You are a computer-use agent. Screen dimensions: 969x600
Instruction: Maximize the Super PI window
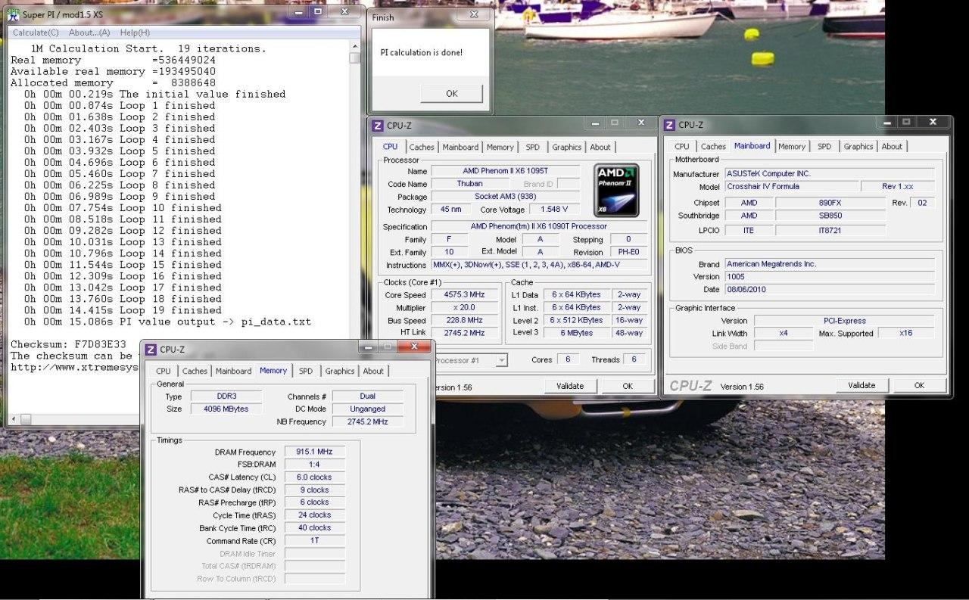click(318, 12)
